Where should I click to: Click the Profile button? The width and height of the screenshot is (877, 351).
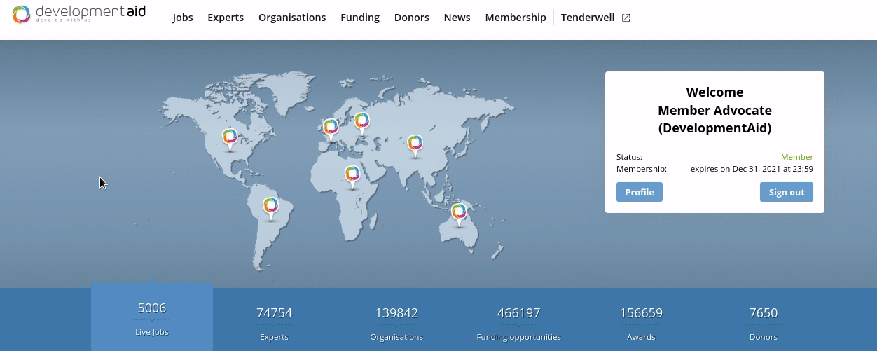[x=639, y=192]
